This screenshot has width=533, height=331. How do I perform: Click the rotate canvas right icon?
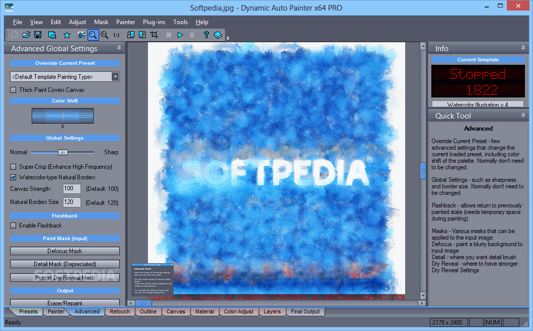point(142,35)
